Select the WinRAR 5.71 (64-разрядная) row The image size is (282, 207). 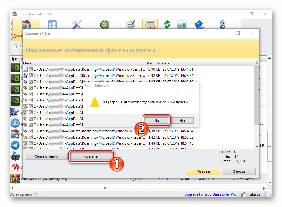click(x=139, y=179)
